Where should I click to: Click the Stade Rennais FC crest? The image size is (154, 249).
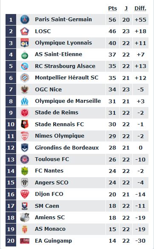point(25,124)
